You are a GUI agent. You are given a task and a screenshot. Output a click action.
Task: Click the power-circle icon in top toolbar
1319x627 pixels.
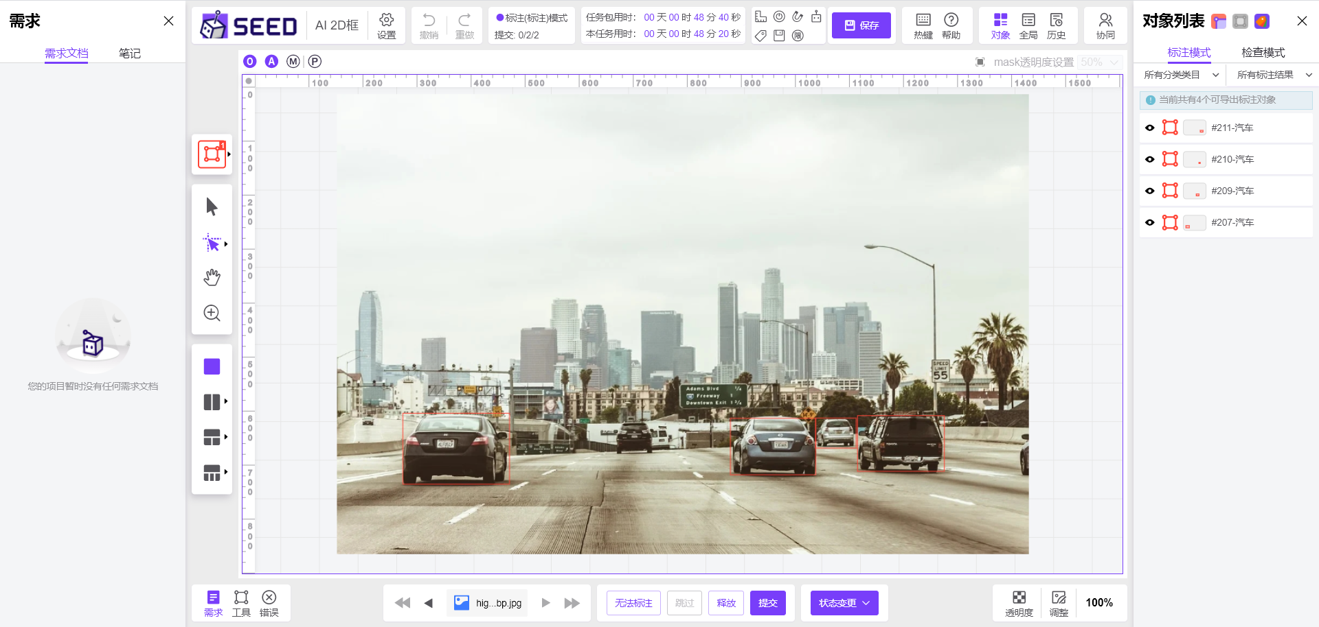coord(779,16)
